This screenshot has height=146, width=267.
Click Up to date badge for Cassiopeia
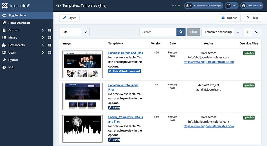point(249,85)
